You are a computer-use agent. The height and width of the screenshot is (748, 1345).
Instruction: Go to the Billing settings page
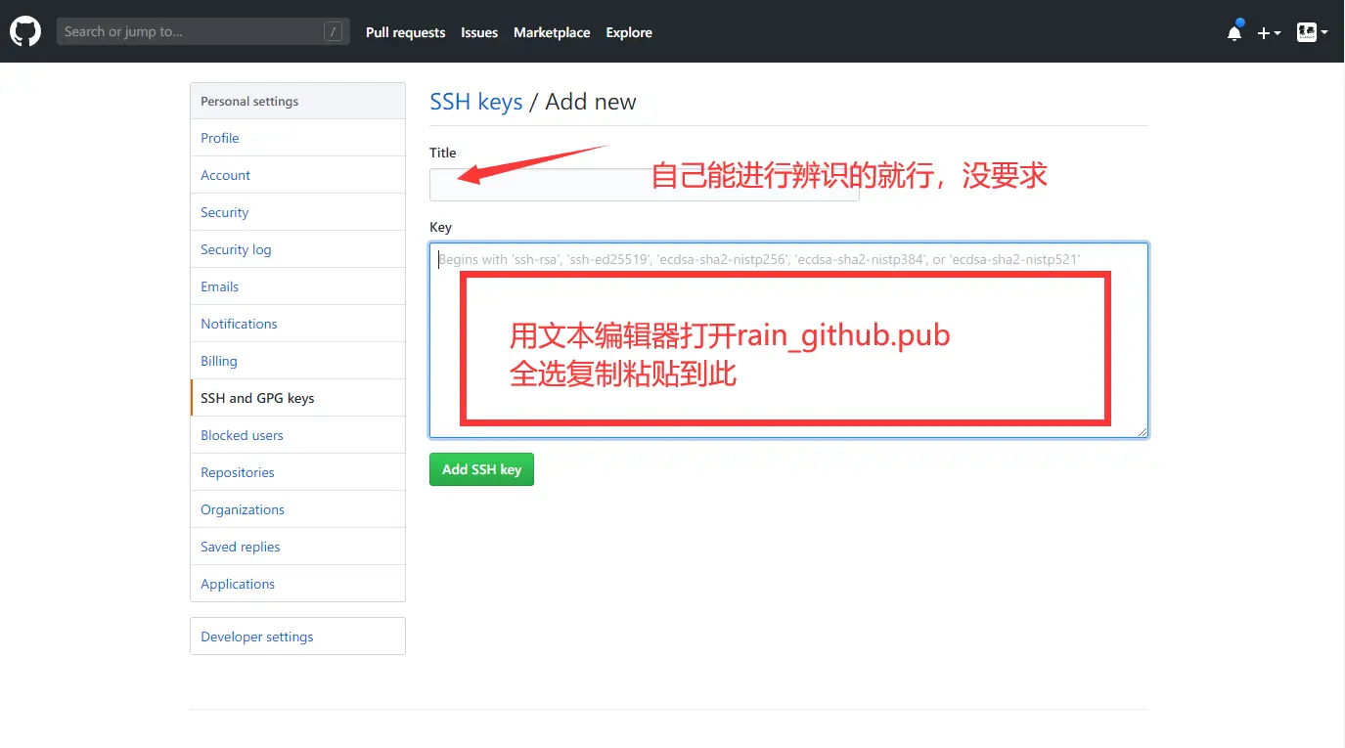tap(218, 360)
